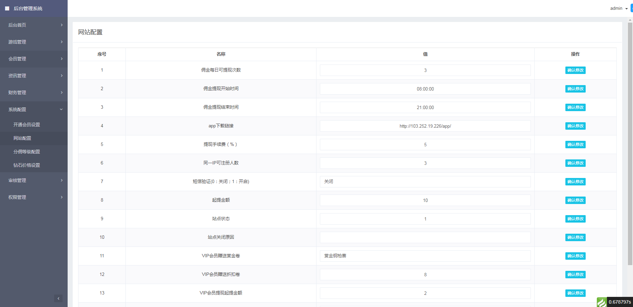Viewport: 633px width, 307px height.
Task: Confirm modification for app下载链接 row
Action: 575,126
